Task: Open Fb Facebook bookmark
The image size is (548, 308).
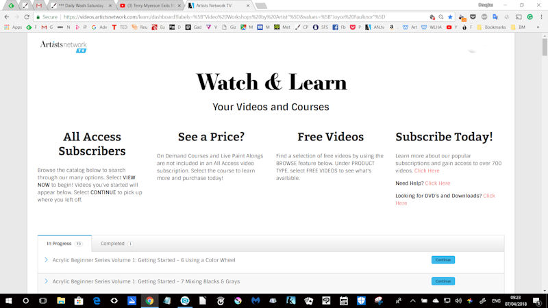Action: pyautogui.click(x=339, y=27)
